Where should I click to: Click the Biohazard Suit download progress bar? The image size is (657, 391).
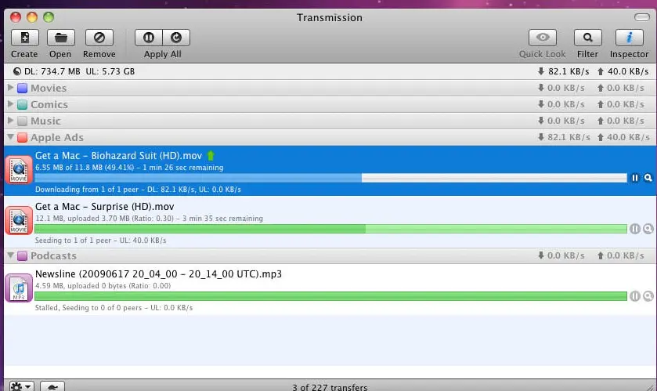click(330, 178)
